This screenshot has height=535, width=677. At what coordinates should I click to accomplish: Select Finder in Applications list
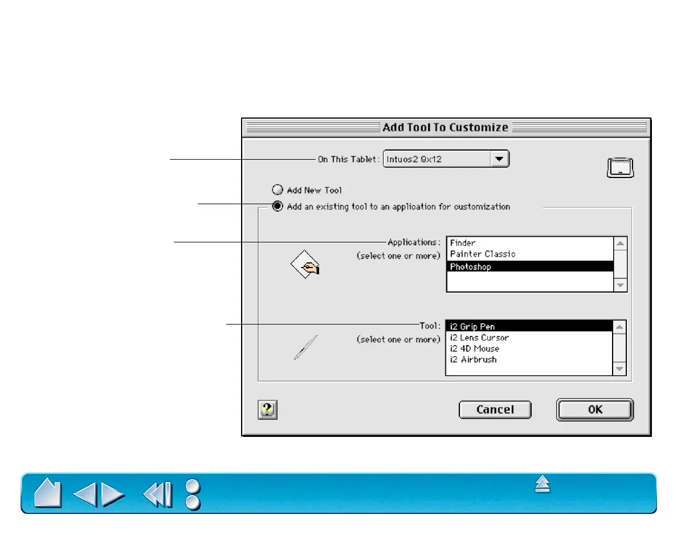530,243
